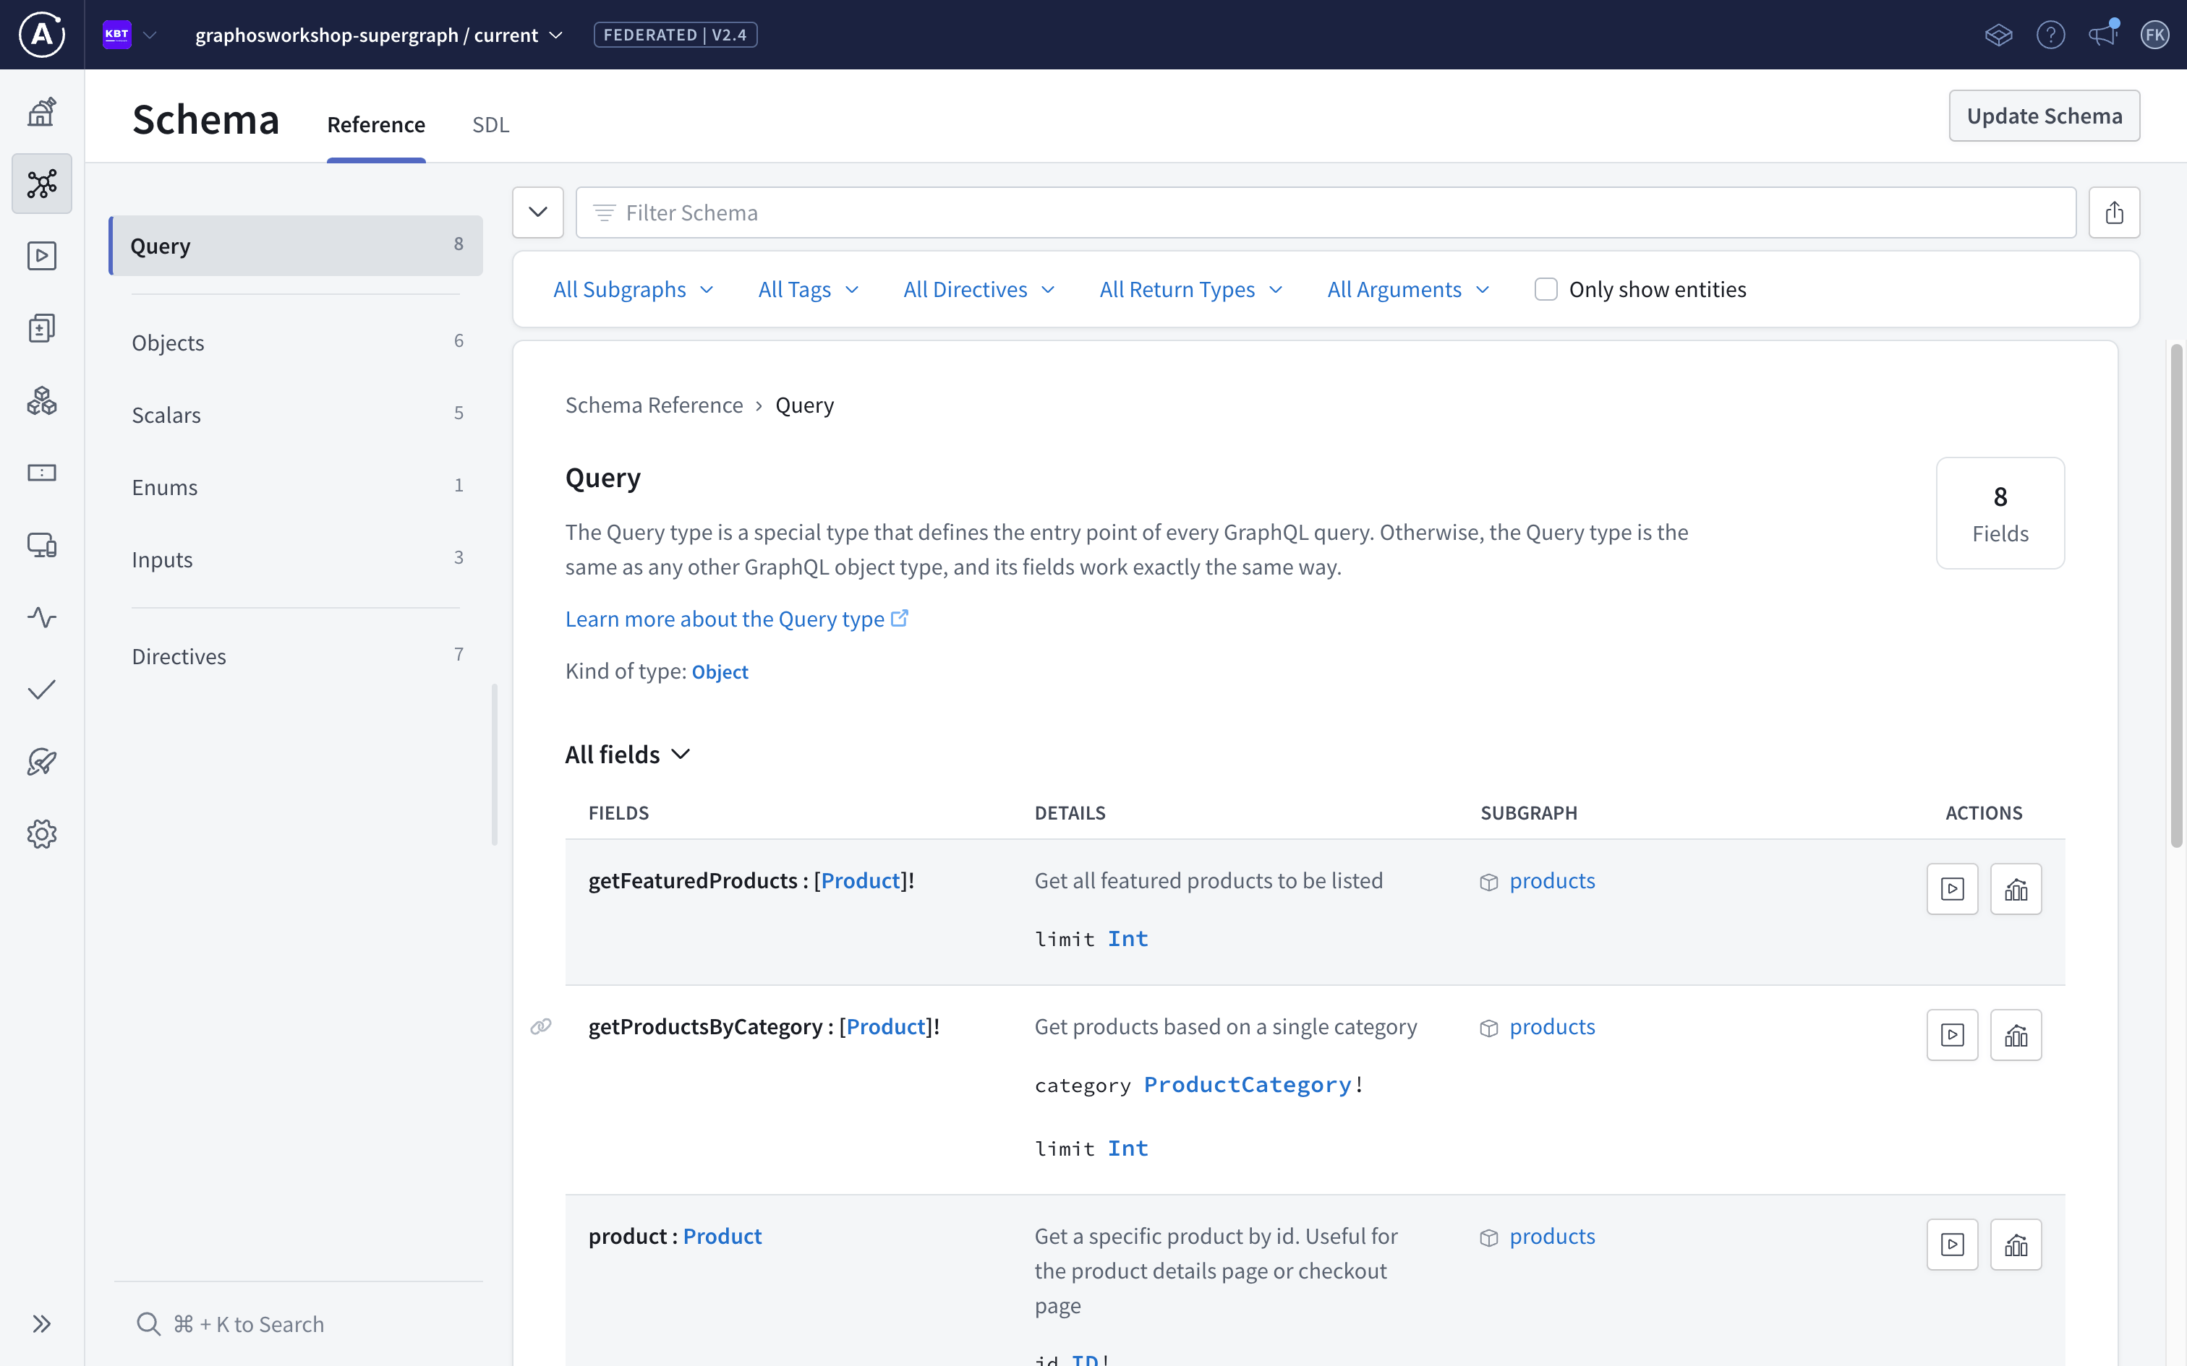Open the Explorer panel from the sidebar

(41, 256)
